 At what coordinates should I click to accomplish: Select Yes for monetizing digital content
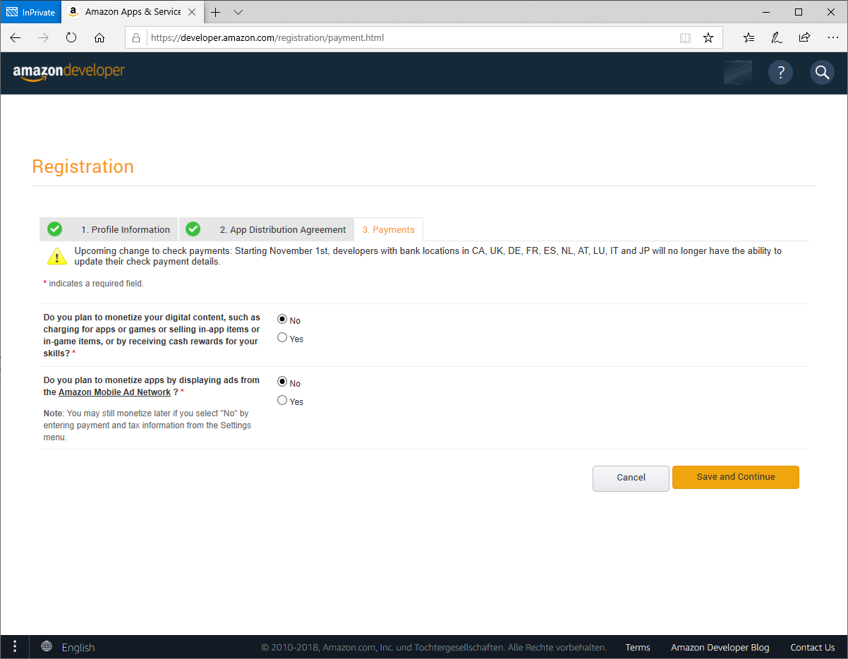pos(282,338)
